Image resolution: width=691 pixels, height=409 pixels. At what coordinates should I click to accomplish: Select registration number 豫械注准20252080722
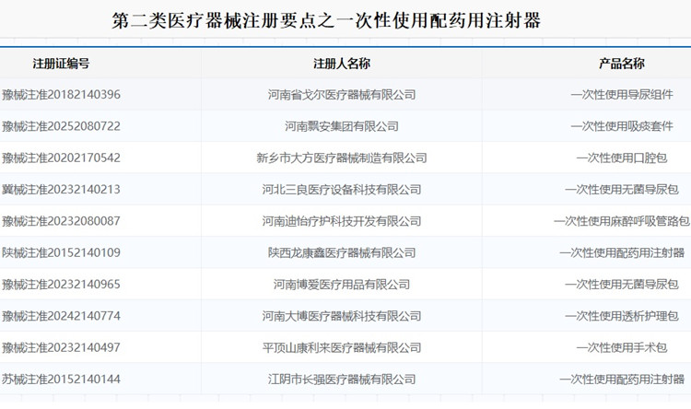[x=61, y=126]
